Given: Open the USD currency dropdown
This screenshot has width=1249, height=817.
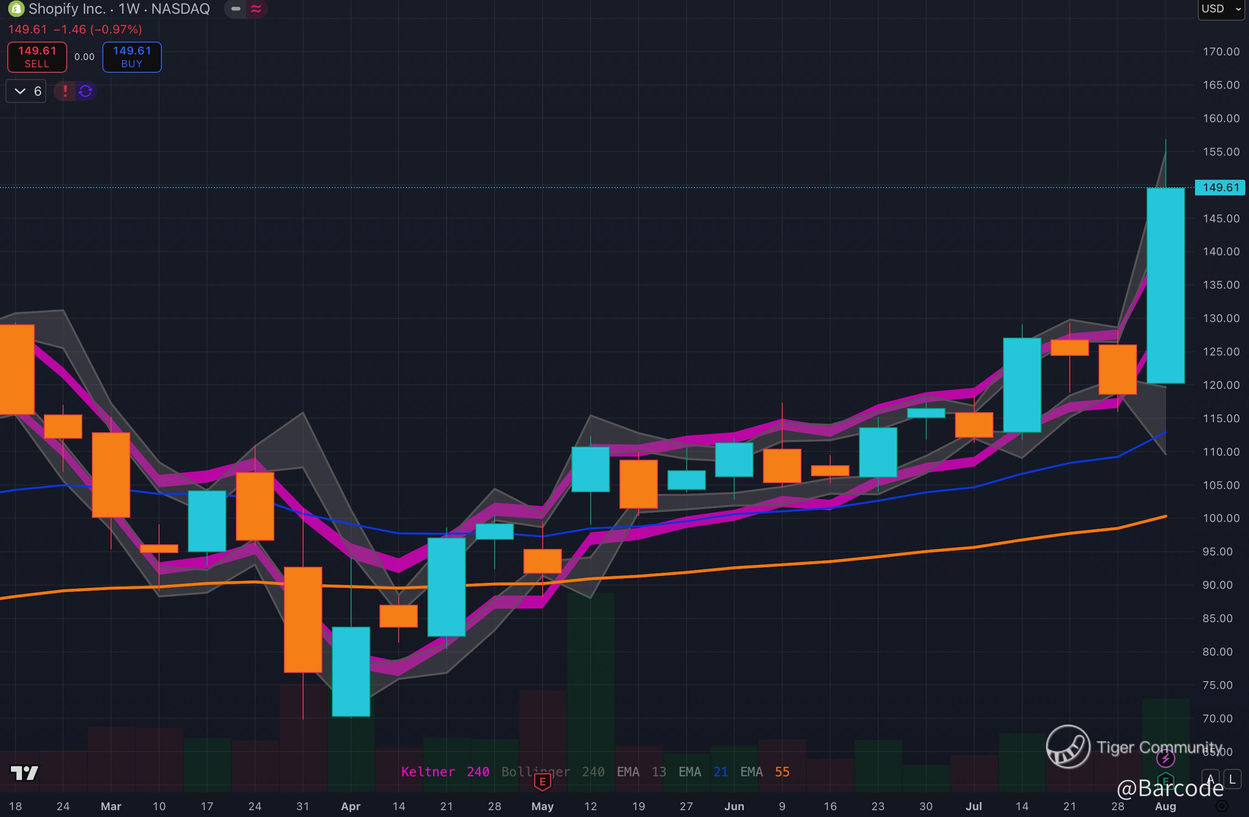Looking at the screenshot, I should [1221, 9].
